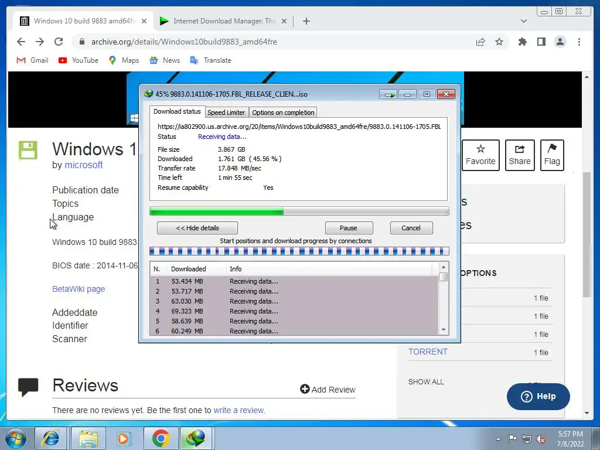Click the up arrow of connections list scrollbar
600x450 pixels.
444,267
